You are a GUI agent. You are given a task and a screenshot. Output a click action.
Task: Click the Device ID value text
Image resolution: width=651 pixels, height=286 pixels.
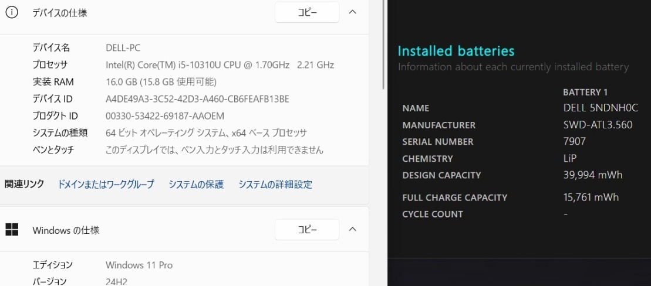coord(197,99)
